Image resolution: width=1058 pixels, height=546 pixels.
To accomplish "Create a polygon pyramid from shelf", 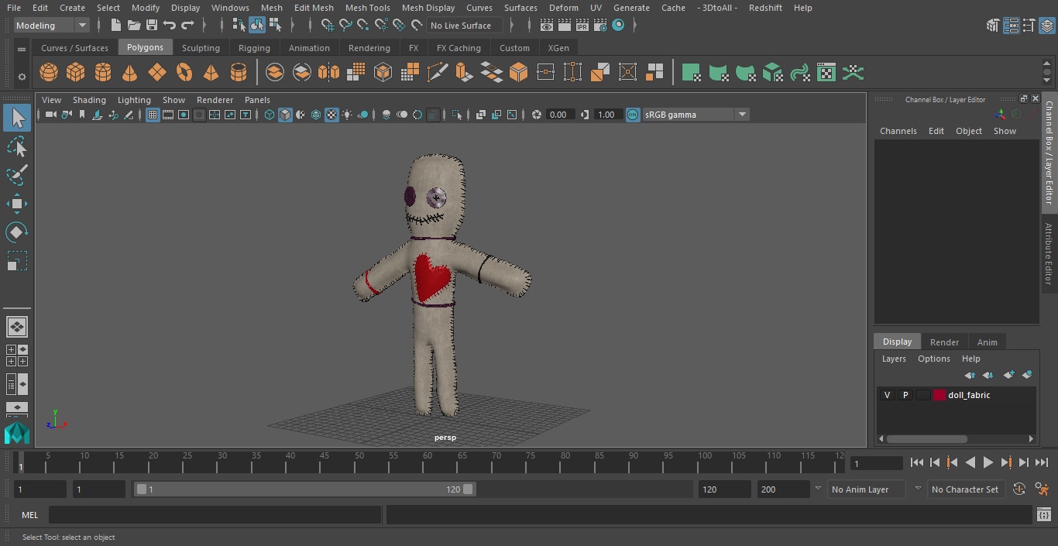I will (211, 73).
